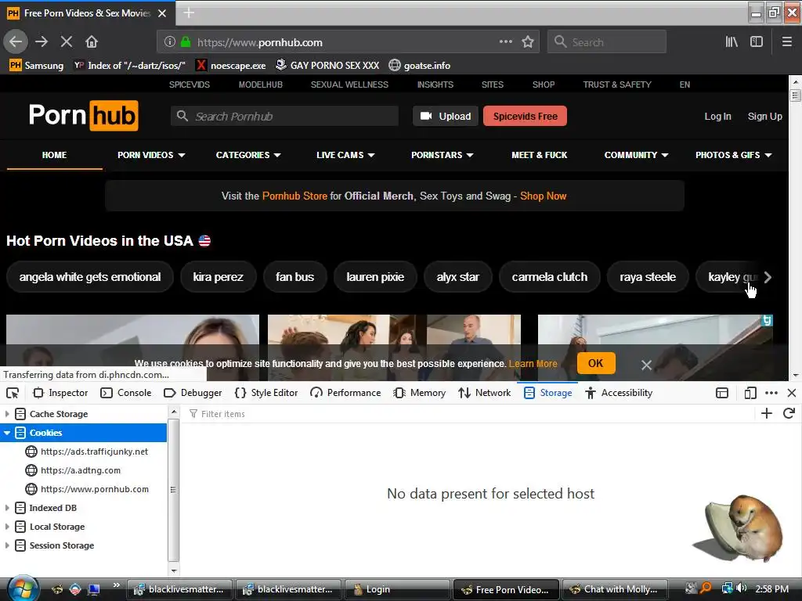Open a new tab with the plus button
Image resolution: width=802 pixels, height=601 pixels.
189,13
